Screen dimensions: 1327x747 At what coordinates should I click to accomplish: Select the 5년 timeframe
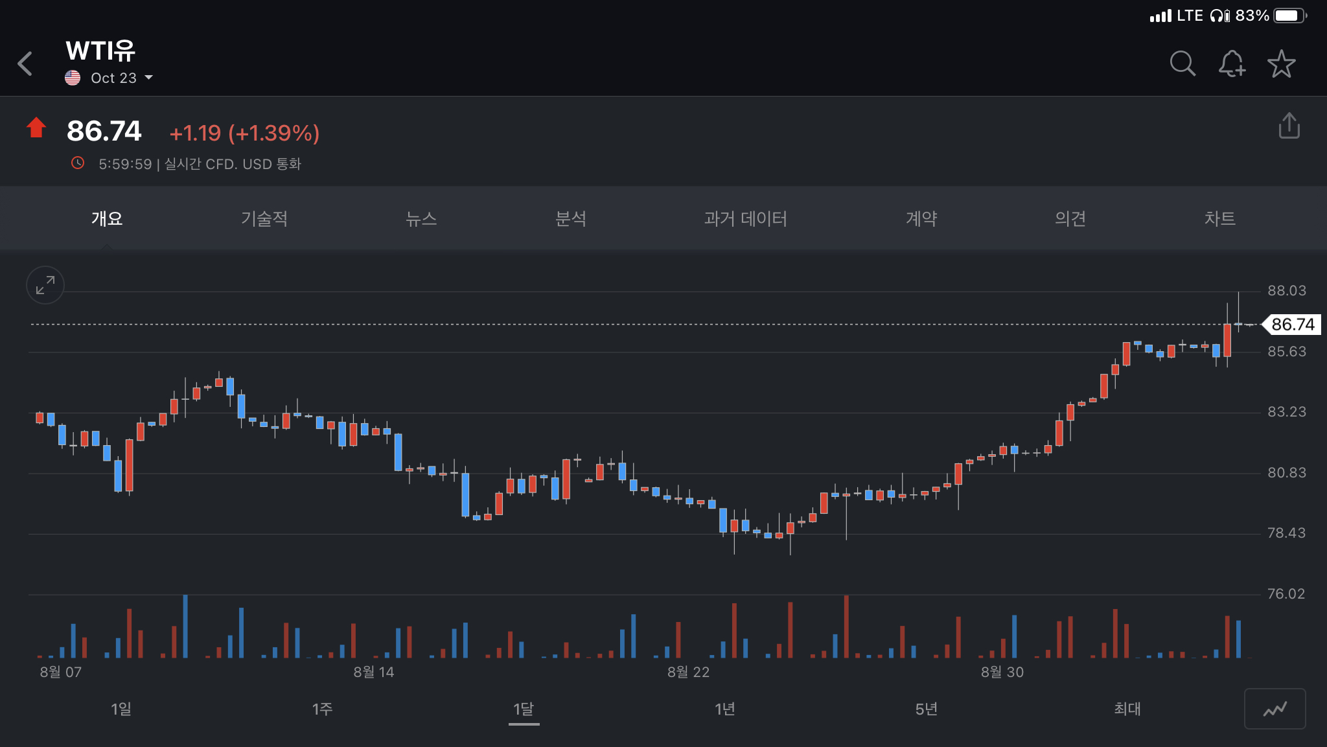click(927, 709)
